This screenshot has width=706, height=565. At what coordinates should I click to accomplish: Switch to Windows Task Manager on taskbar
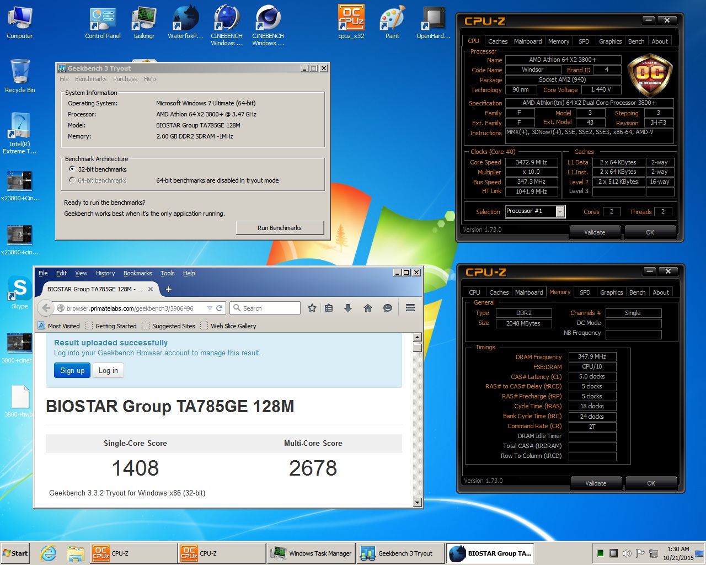click(312, 553)
